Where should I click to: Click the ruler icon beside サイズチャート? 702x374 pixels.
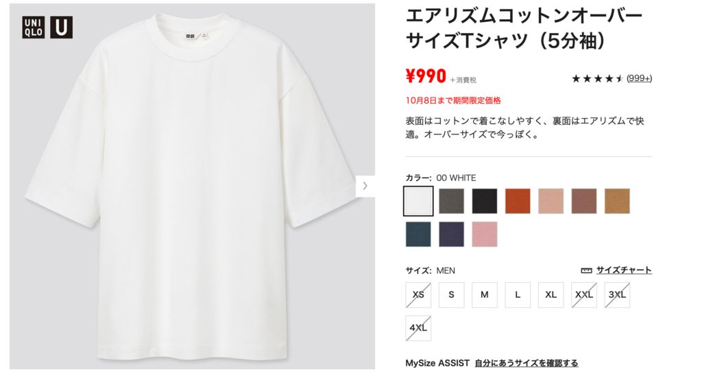[x=586, y=270]
